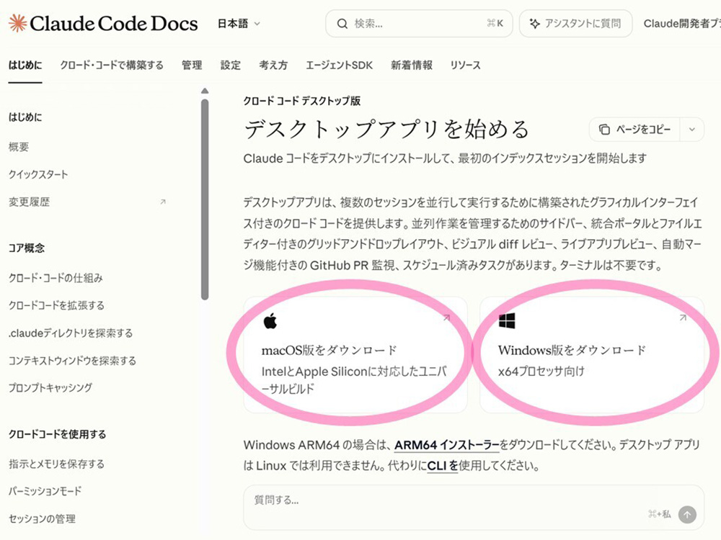Select the はじめに top tab
Viewport: 721px width, 540px height.
tap(25, 66)
